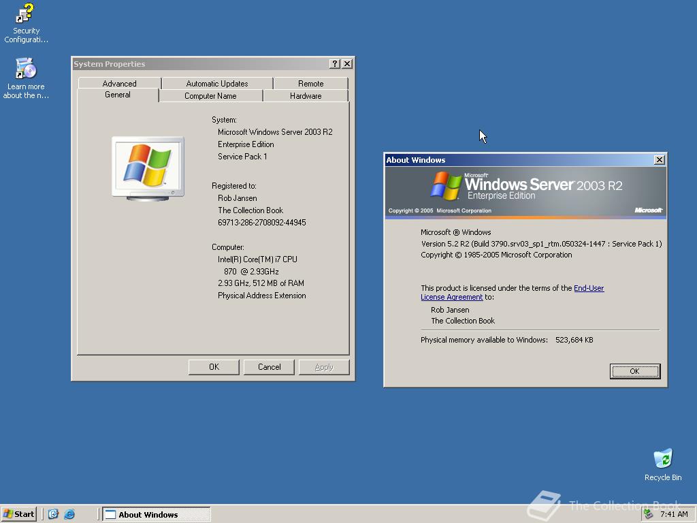Click OK in About Windows dialog
Viewport: 697px width, 523px height.
click(x=635, y=371)
